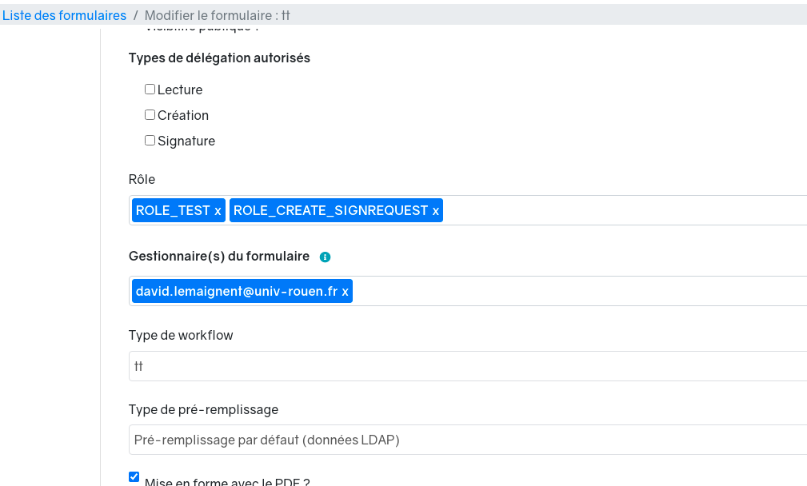Viewport: 807px width, 486px height.
Task: Remove ROLE_CREATE_SIGNREQUEST using its x icon
Action: click(436, 211)
